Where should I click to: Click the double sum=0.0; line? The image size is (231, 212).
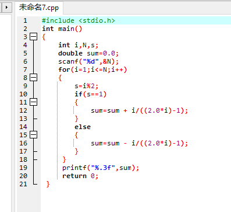point(88,53)
